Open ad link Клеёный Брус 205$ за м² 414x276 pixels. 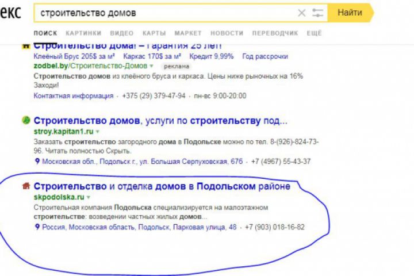tap(74, 56)
